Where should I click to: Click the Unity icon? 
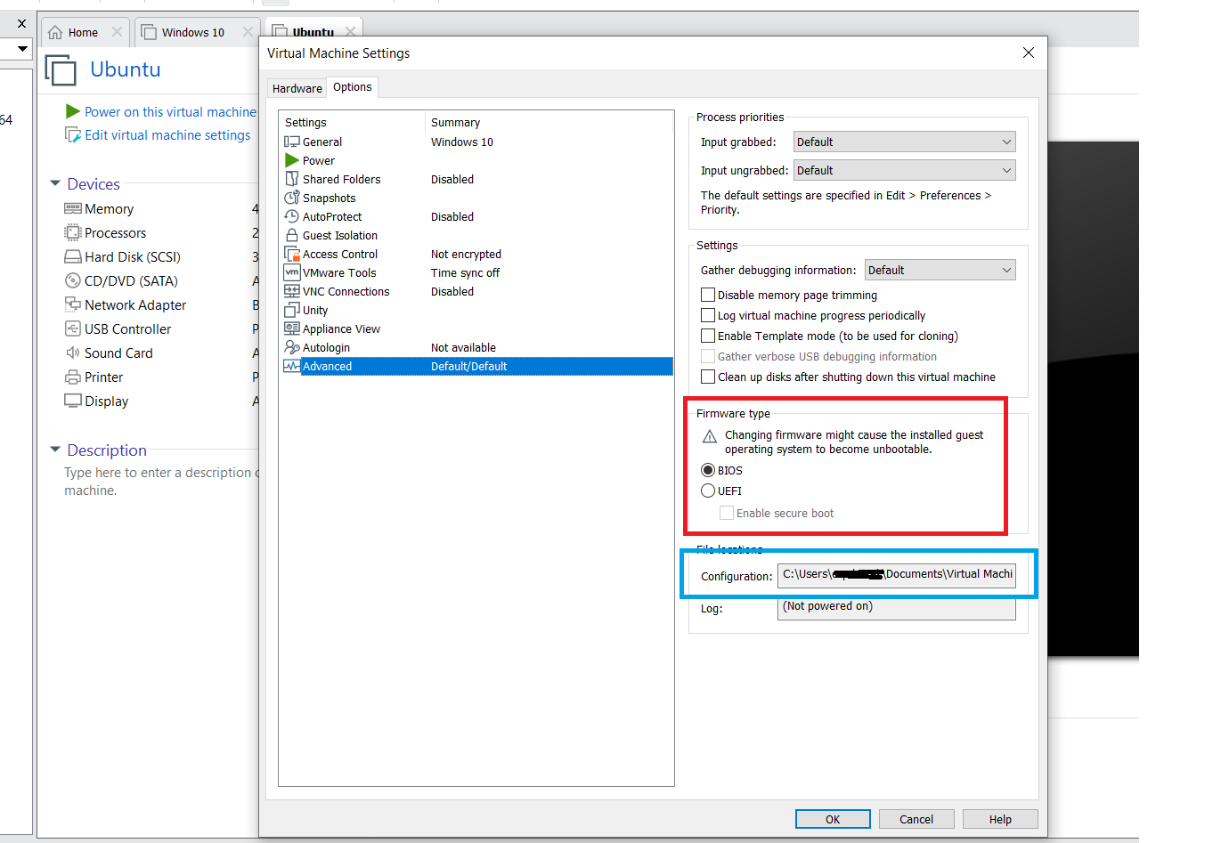(x=291, y=310)
